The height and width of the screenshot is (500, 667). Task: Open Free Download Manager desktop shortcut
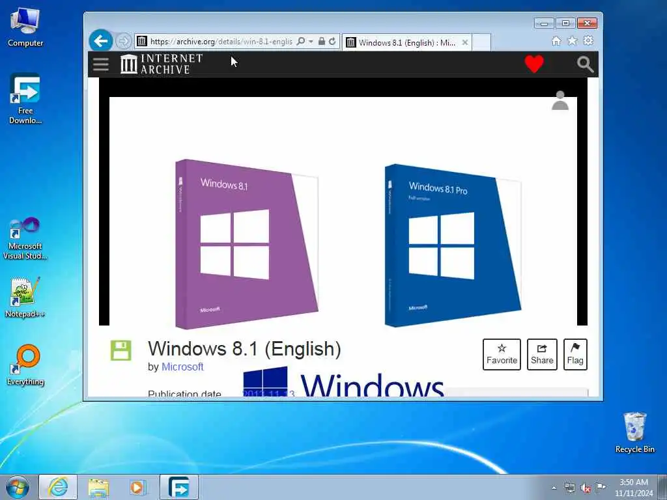25,99
